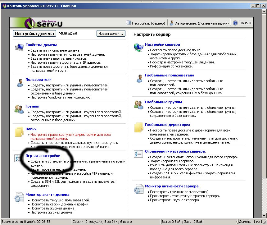Select the Настройка домена button

[35, 34]
